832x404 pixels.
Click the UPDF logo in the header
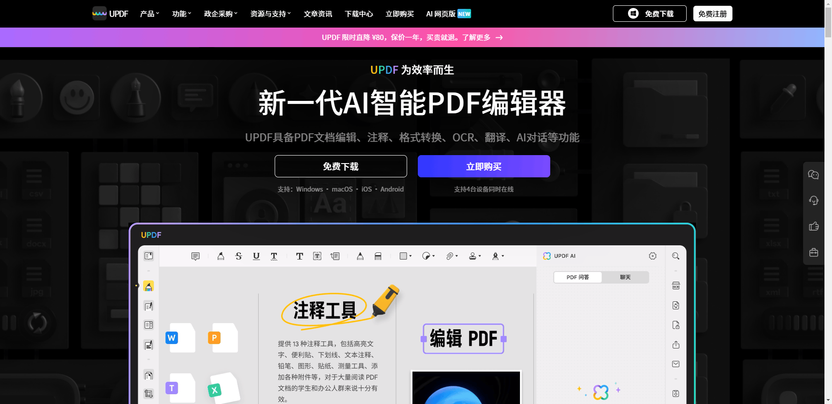pyautogui.click(x=110, y=14)
